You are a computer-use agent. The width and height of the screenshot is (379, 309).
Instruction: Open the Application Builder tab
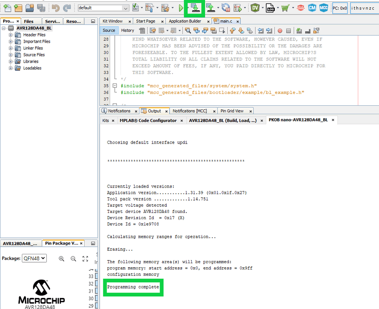tap(185, 21)
